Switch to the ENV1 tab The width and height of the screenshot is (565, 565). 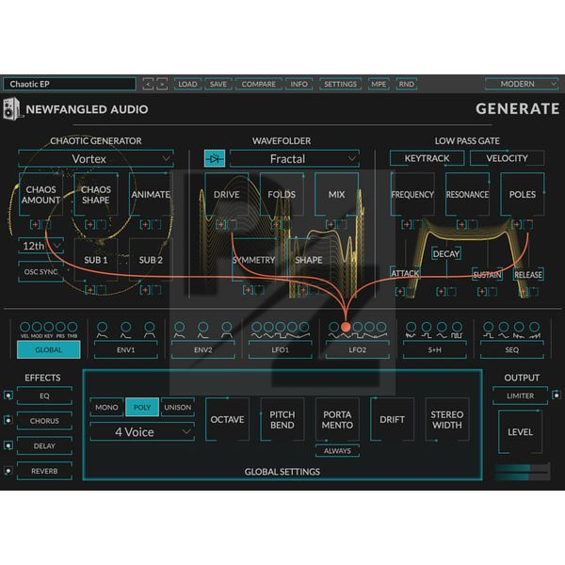(126, 350)
